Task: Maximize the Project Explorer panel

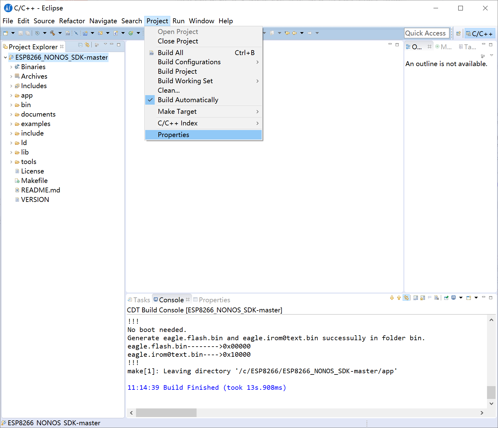Action: click(119, 45)
